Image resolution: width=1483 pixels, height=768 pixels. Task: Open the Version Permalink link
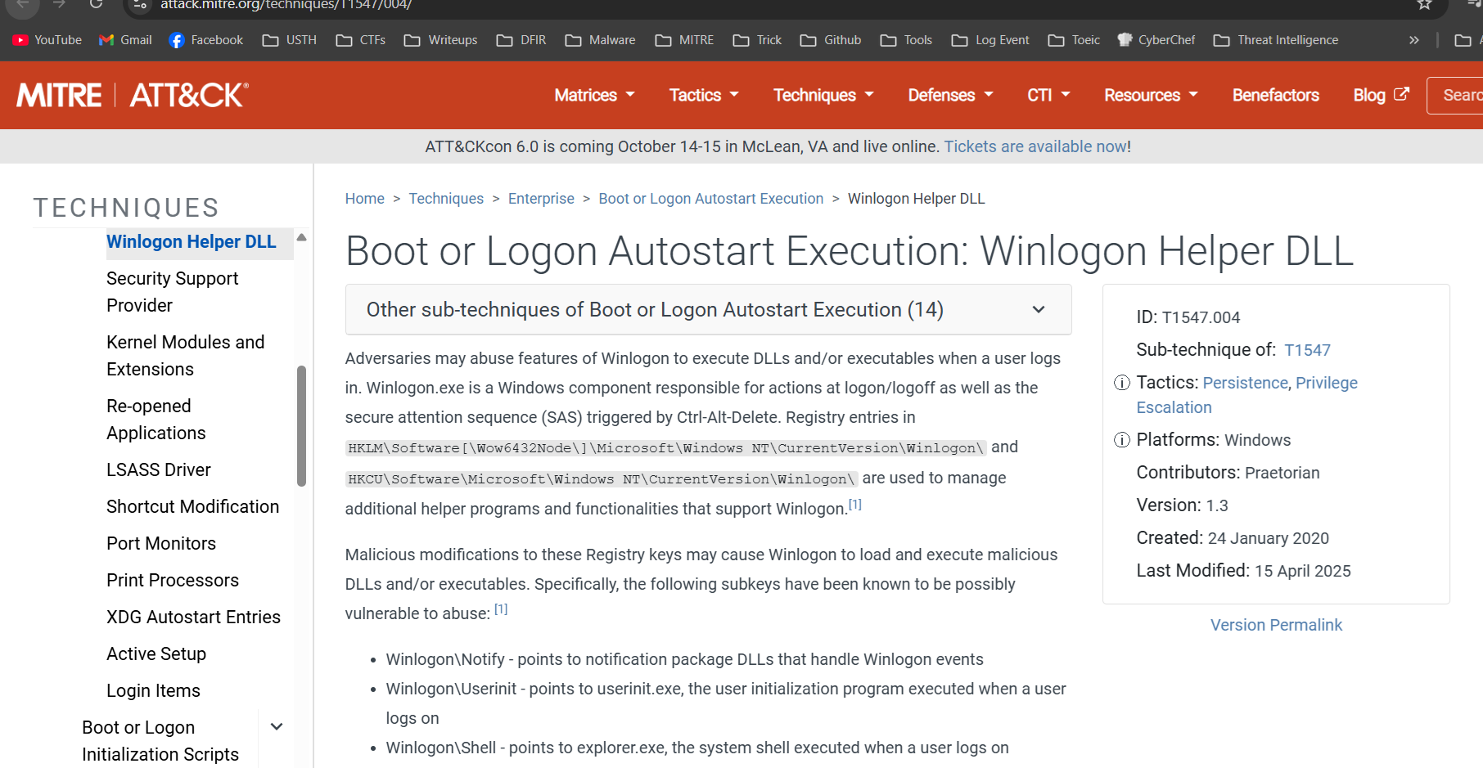1276,625
